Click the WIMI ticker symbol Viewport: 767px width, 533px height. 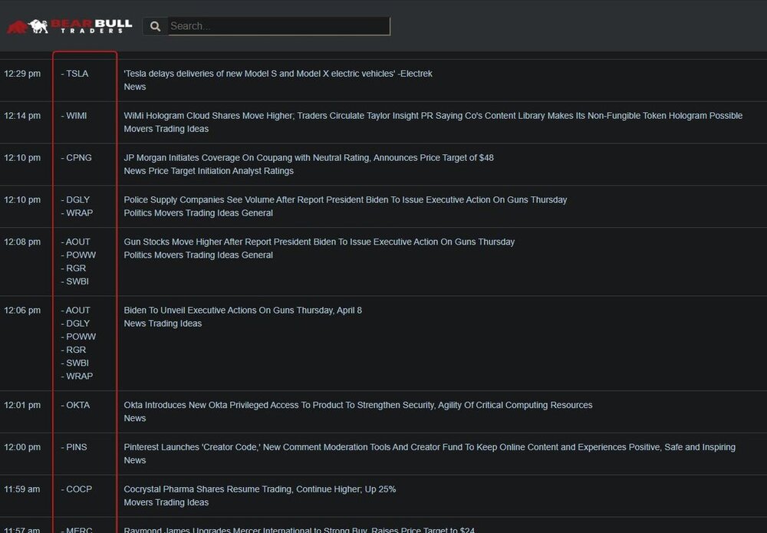[76, 116]
